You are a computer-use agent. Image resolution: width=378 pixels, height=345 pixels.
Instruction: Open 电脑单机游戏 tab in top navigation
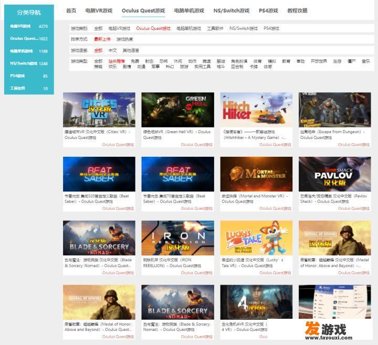pos(189,10)
